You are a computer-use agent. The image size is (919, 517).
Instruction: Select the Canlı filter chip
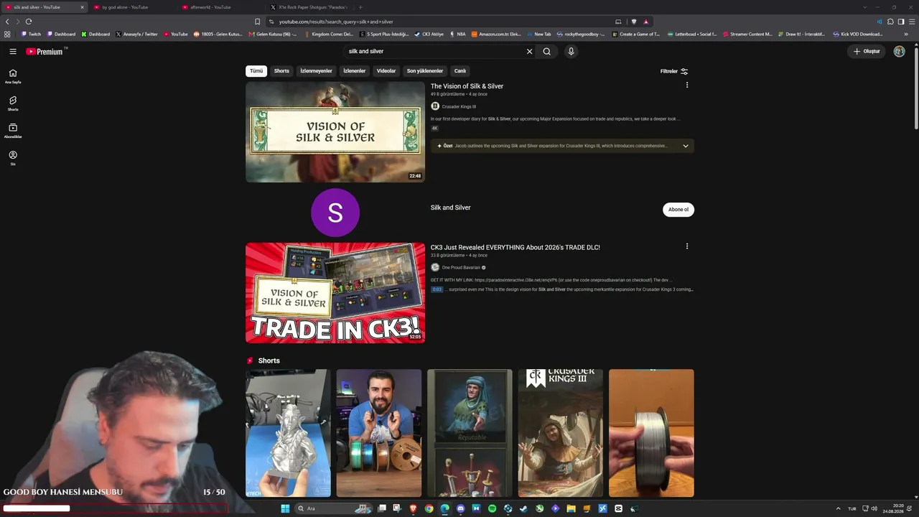click(460, 71)
